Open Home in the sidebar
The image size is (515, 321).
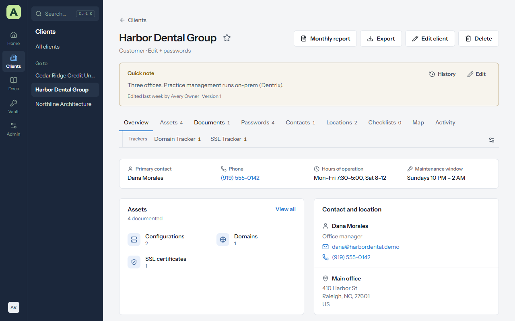13,39
